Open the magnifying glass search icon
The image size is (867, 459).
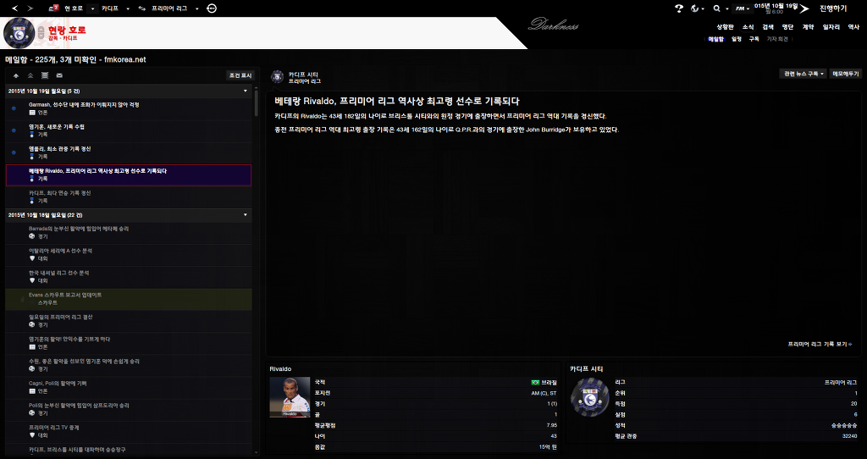pos(716,8)
